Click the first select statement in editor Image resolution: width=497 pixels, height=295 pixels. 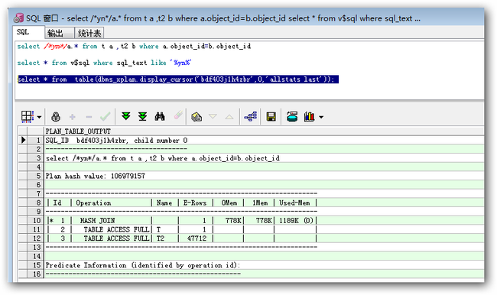tap(134, 47)
